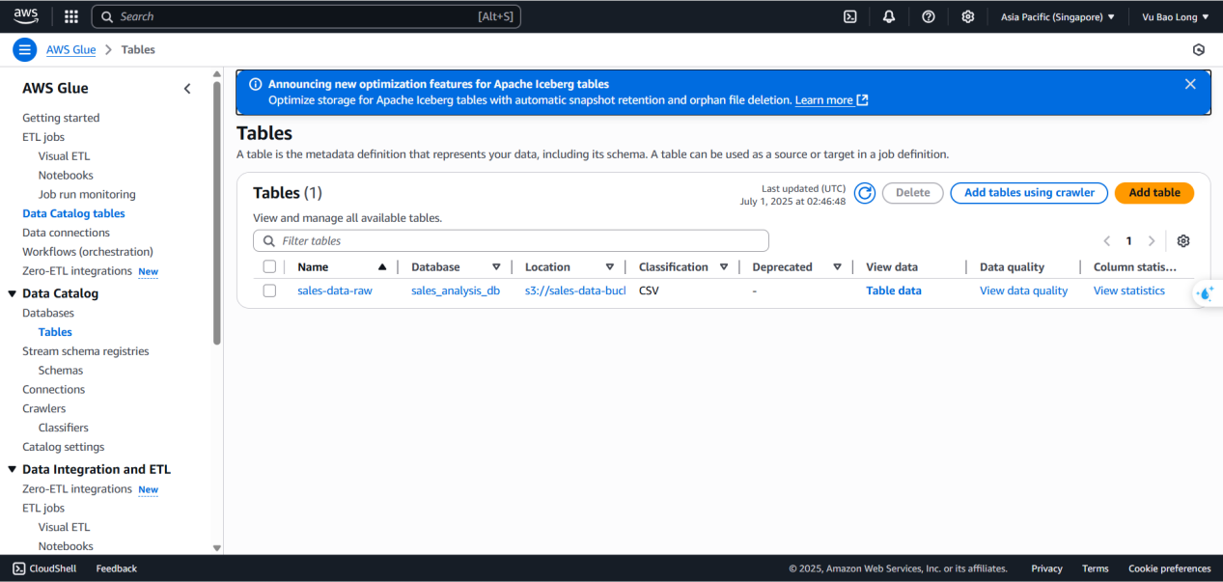Open Terms link in footer
The image size is (1223, 582).
click(x=1096, y=568)
